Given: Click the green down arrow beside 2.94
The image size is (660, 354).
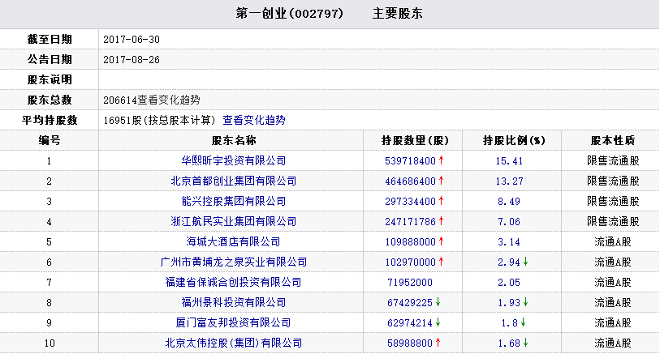Looking at the screenshot, I should pyautogui.click(x=526, y=262).
